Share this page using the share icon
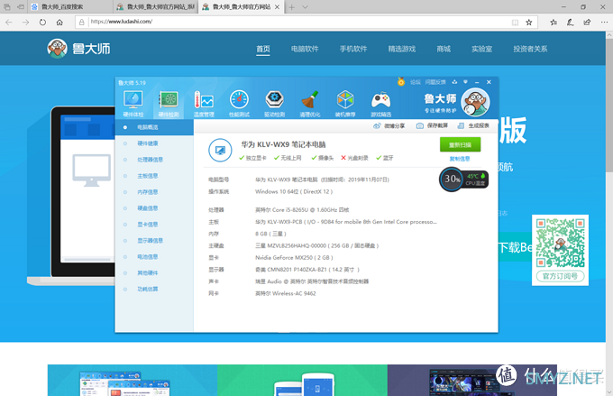This screenshot has height=396, width=613. 587,23
